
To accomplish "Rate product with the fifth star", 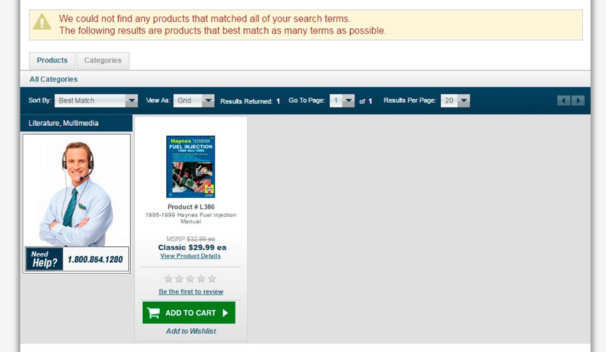I will coord(212,279).
